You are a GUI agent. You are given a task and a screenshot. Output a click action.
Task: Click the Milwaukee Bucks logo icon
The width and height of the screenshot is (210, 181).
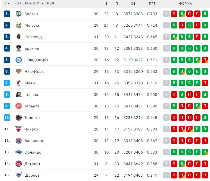click(x=19, y=25)
